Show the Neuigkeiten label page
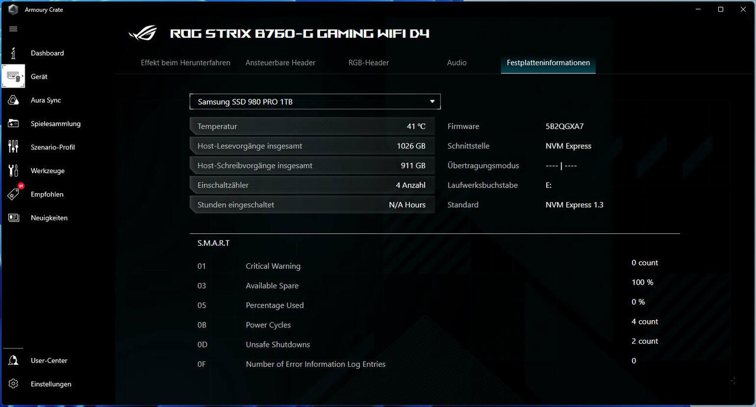The width and height of the screenshot is (756, 407). [x=49, y=218]
